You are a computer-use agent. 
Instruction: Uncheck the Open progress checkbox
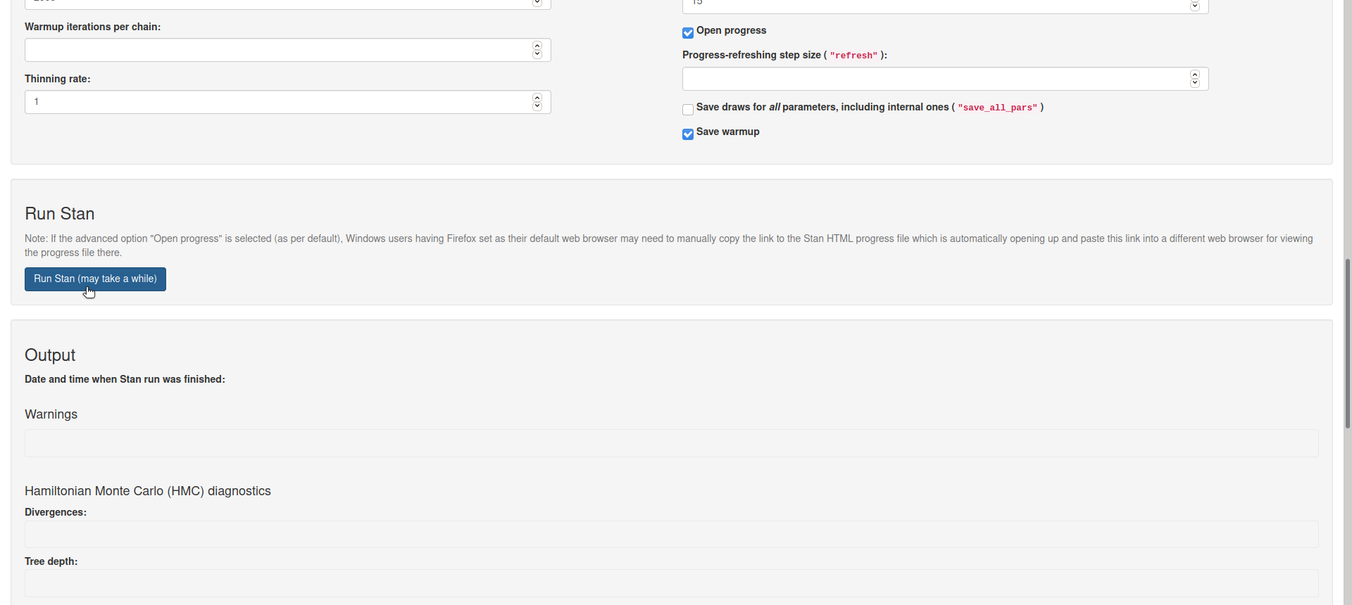tap(688, 33)
